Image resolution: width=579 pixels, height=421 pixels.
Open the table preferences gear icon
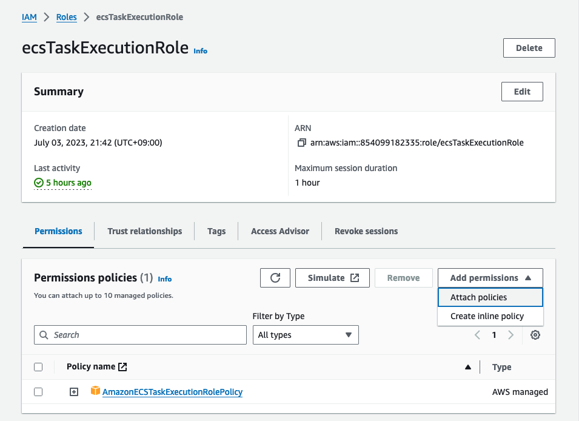pos(535,335)
